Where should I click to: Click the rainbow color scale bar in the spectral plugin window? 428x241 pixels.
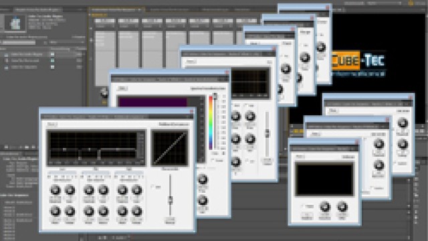click(211, 123)
